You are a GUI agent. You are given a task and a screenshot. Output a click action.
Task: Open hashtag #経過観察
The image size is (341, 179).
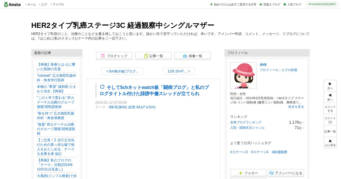click(280, 152)
